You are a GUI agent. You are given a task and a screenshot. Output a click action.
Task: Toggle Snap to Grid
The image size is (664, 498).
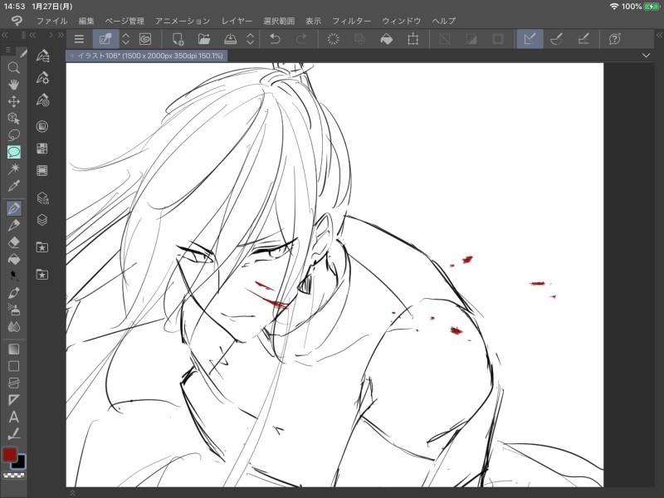click(583, 39)
